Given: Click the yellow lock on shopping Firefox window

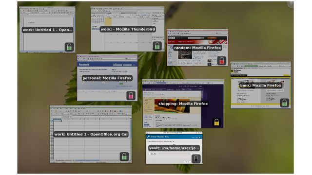Looking at the screenshot, I should coord(216,122).
